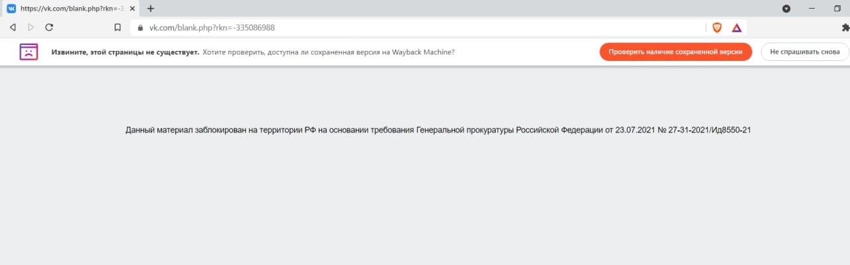The image size is (850, 265).
Task: Click the lock icon for site info
Action: (140, 27)
